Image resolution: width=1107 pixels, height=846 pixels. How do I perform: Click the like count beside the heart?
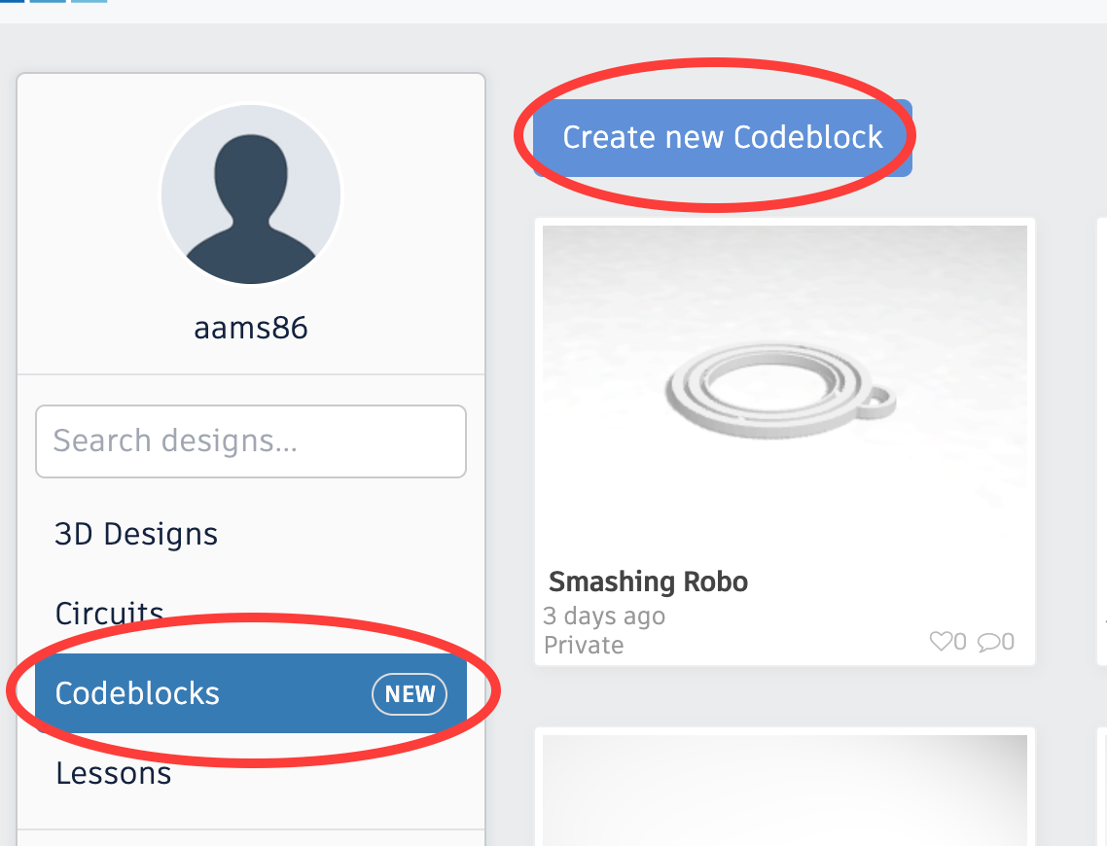(x=958, y=641)
